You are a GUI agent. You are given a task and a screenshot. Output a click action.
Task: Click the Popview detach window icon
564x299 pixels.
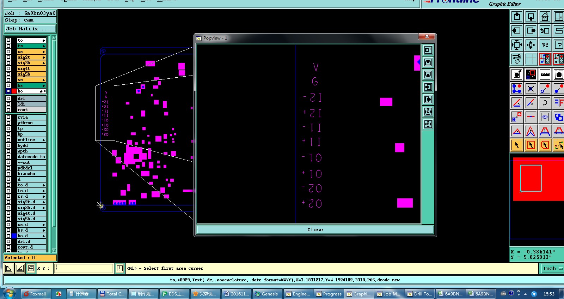point(428,50)
